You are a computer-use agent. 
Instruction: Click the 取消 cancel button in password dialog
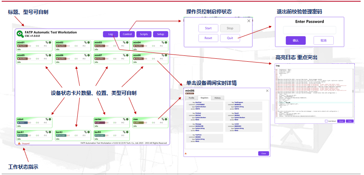(324, 40)
